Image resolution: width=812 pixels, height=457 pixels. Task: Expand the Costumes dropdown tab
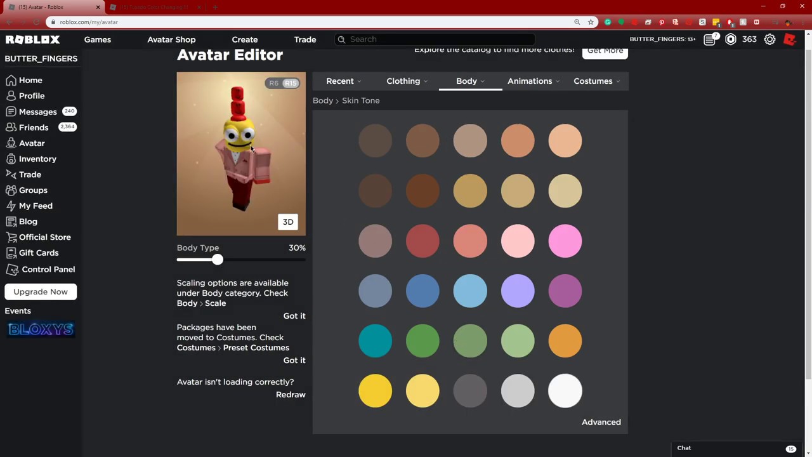point(597,81)
